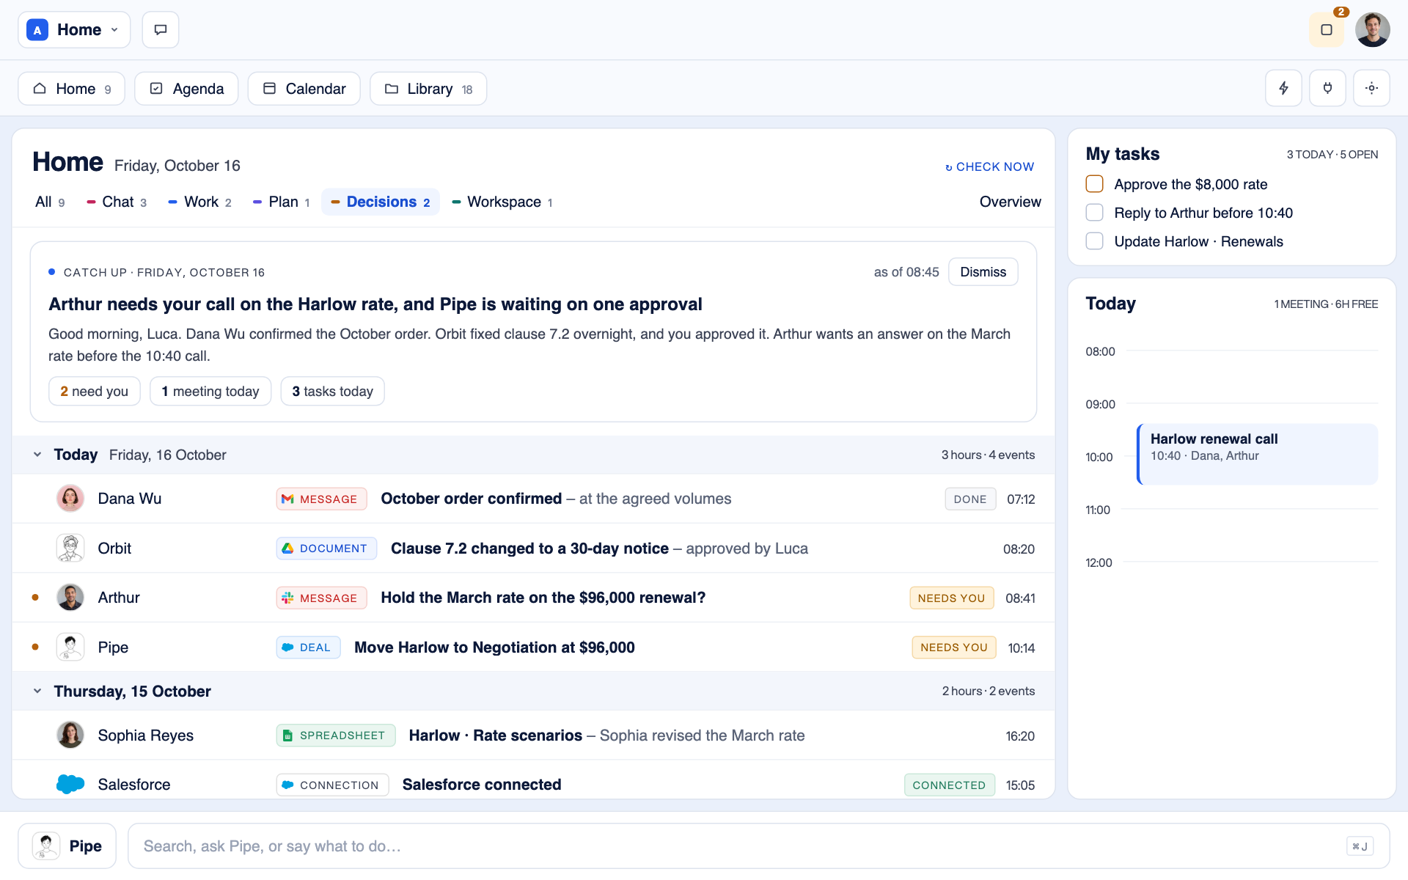Check the Approve the $8,000 rate task

click(1094, 184)
